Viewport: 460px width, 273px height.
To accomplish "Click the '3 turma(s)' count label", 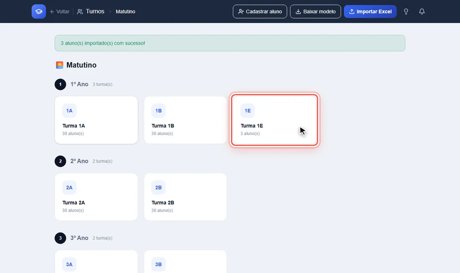I will click(102, 84).
